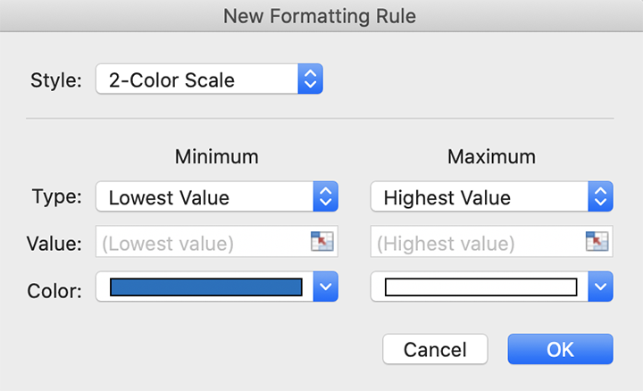Click the blue arrows beside Lowest Value
The width and height of the screenshot is (643, 391).
tap(326, 196)
